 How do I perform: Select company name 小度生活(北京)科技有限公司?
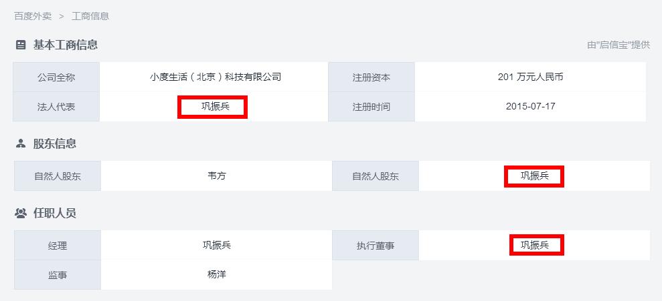[216, 77]
